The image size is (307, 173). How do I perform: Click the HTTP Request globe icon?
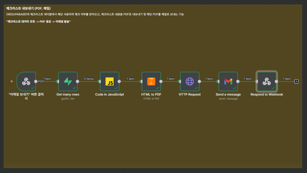(190, 81)
